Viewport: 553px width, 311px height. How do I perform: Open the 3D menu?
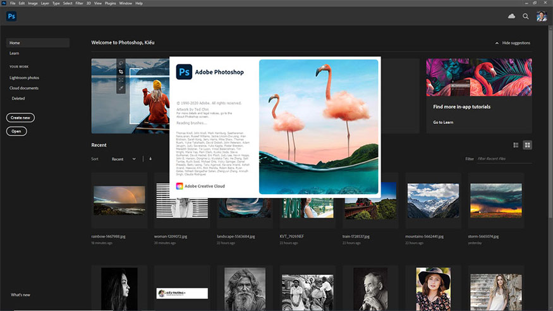click(88, 3)
